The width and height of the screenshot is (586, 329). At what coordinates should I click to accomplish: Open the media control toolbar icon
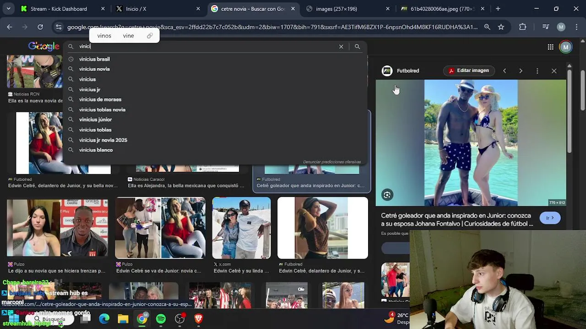[545, 27]
